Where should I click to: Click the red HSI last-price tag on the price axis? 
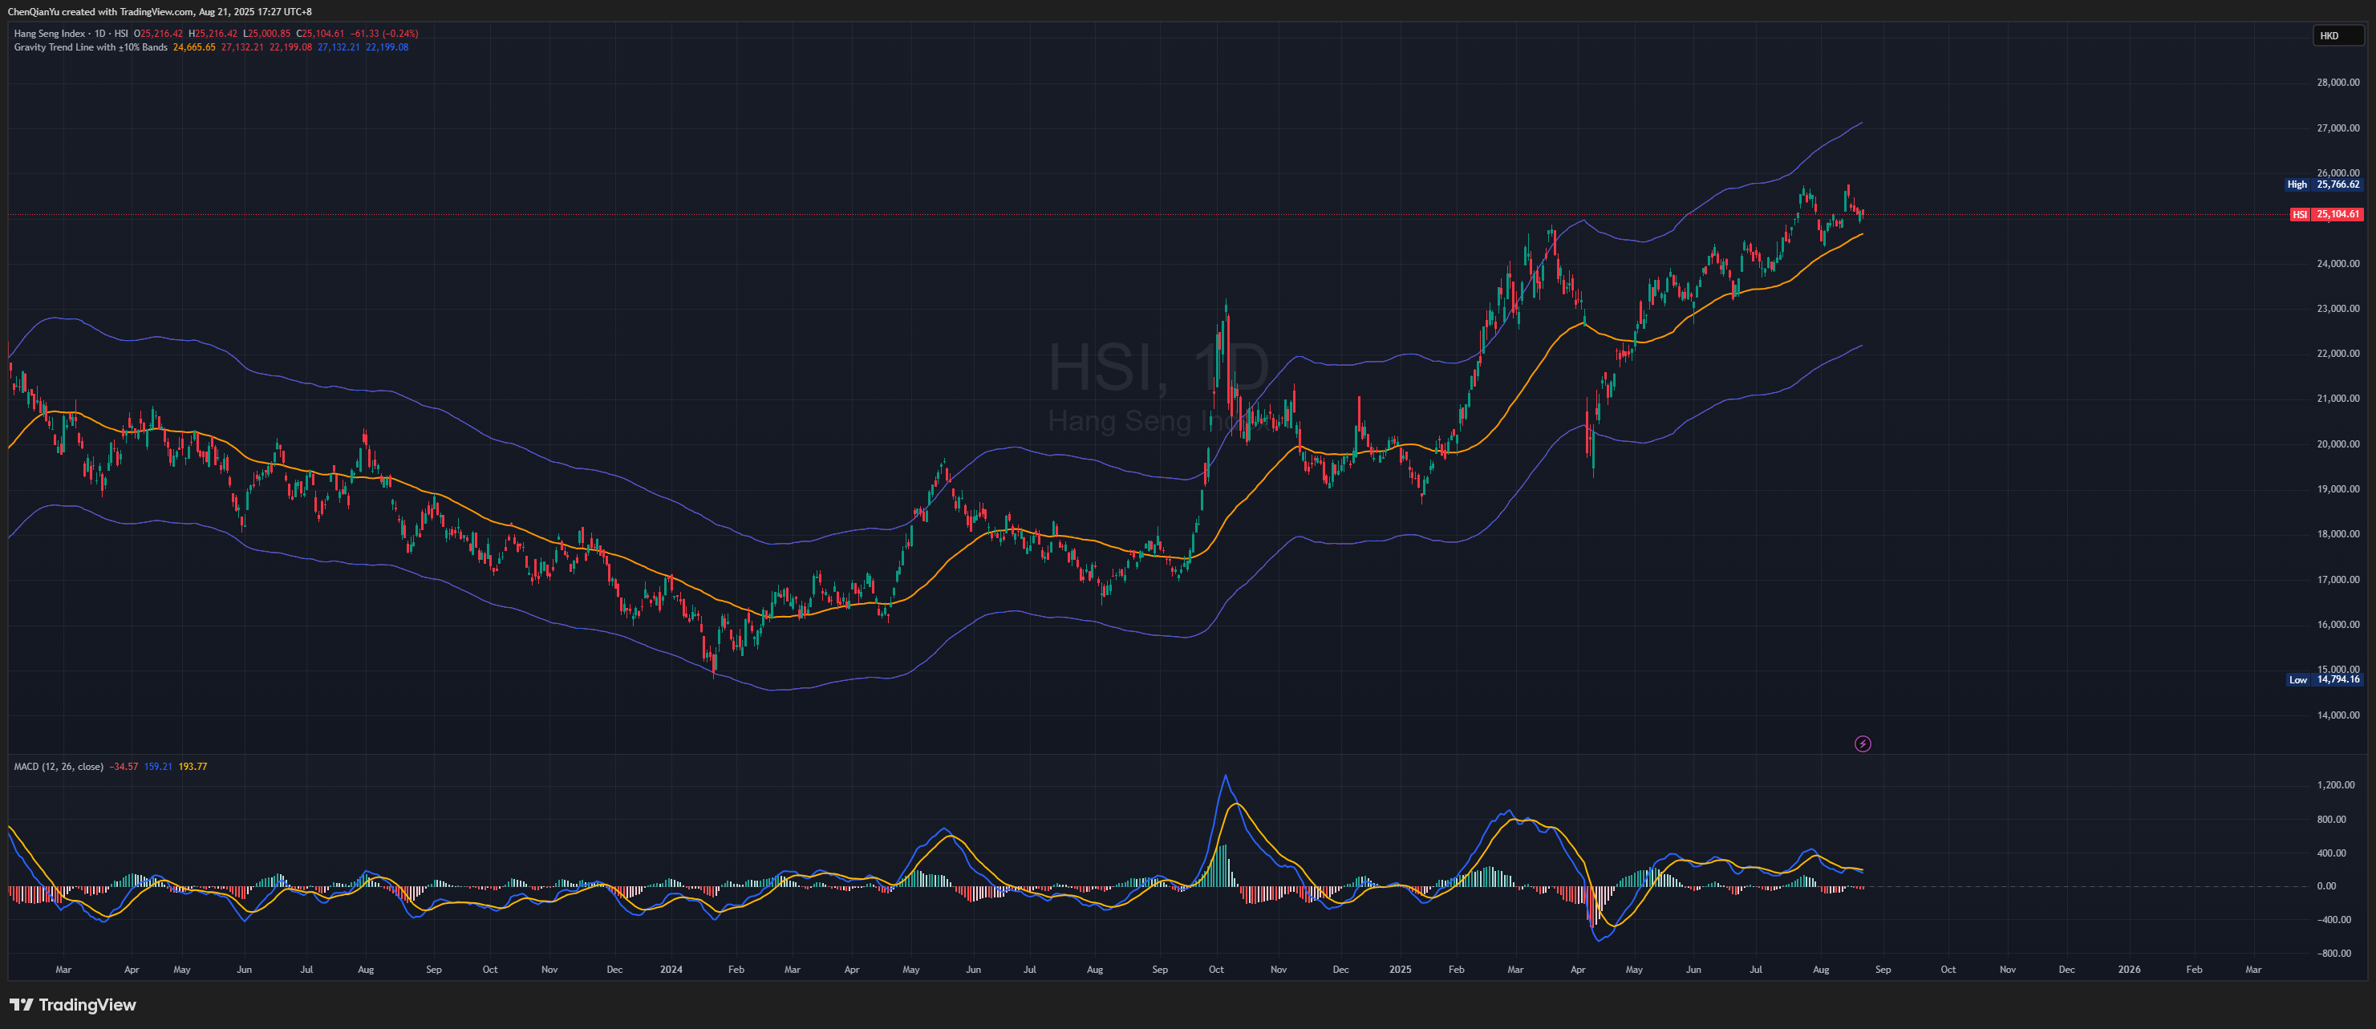pos(2327,214)
